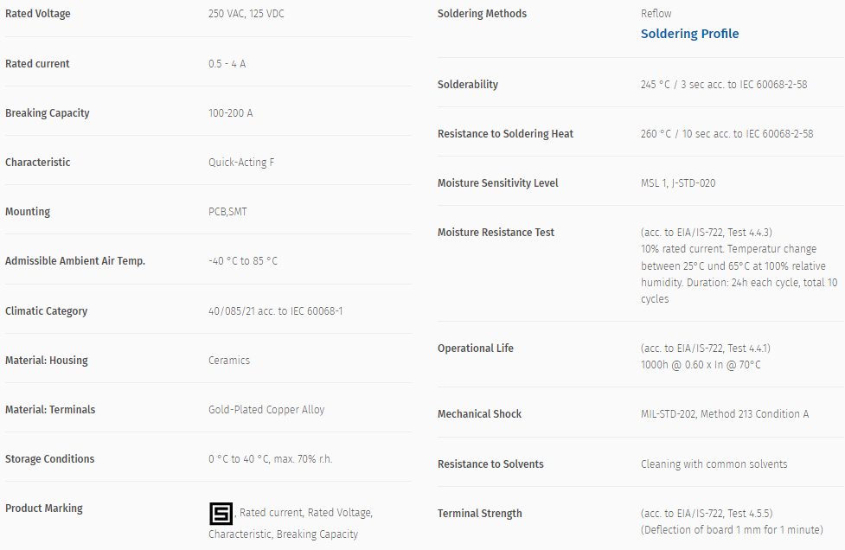Screen dimensions: 845x550
Task: Select the Resistance to Solvents label
Action: 490,464
